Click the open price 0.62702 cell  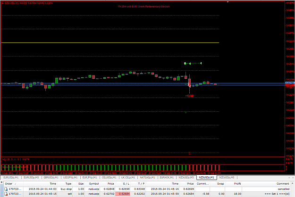[109, 194]
